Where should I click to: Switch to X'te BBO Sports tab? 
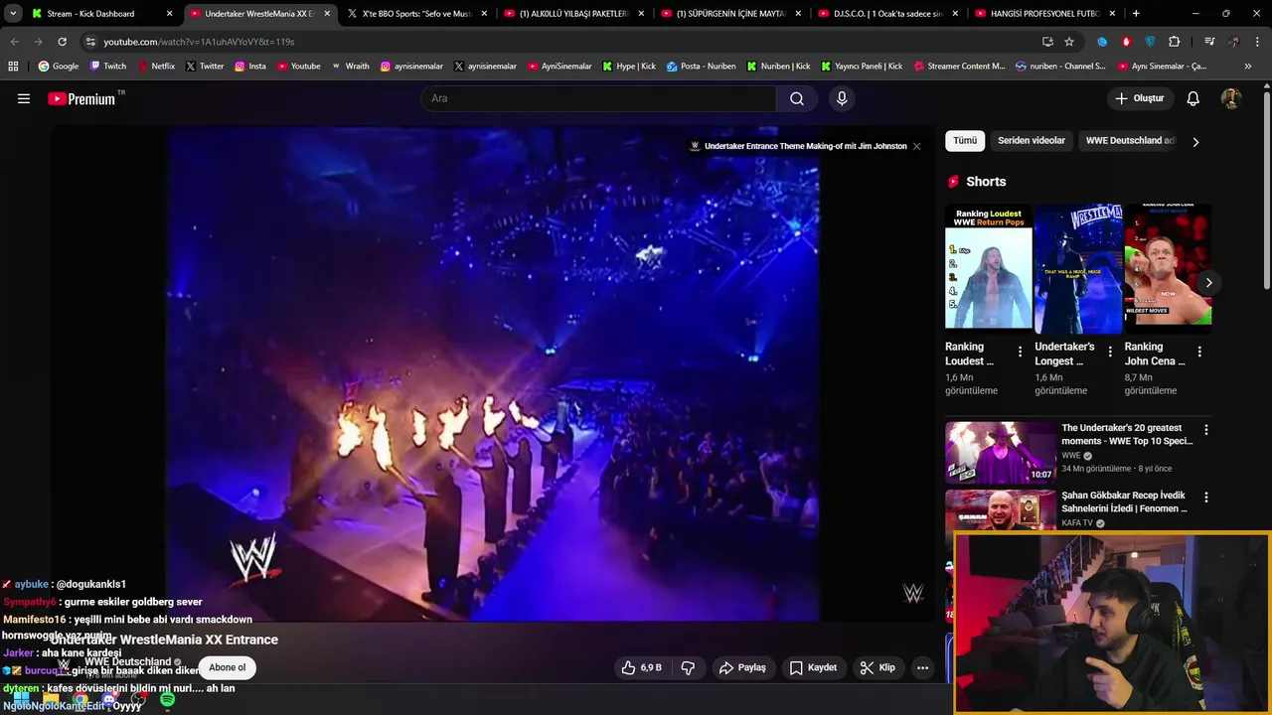pos(415,14)
